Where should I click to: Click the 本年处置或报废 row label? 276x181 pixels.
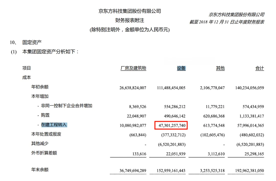click(46, 134)
